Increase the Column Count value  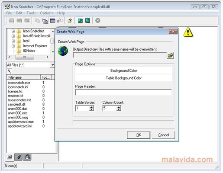(x=119, y=107)
